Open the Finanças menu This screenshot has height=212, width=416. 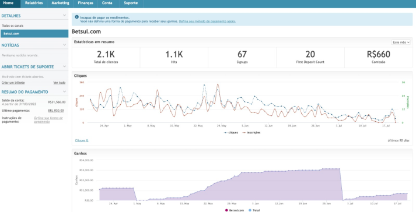pyautogui.click(x=85, y=3)
